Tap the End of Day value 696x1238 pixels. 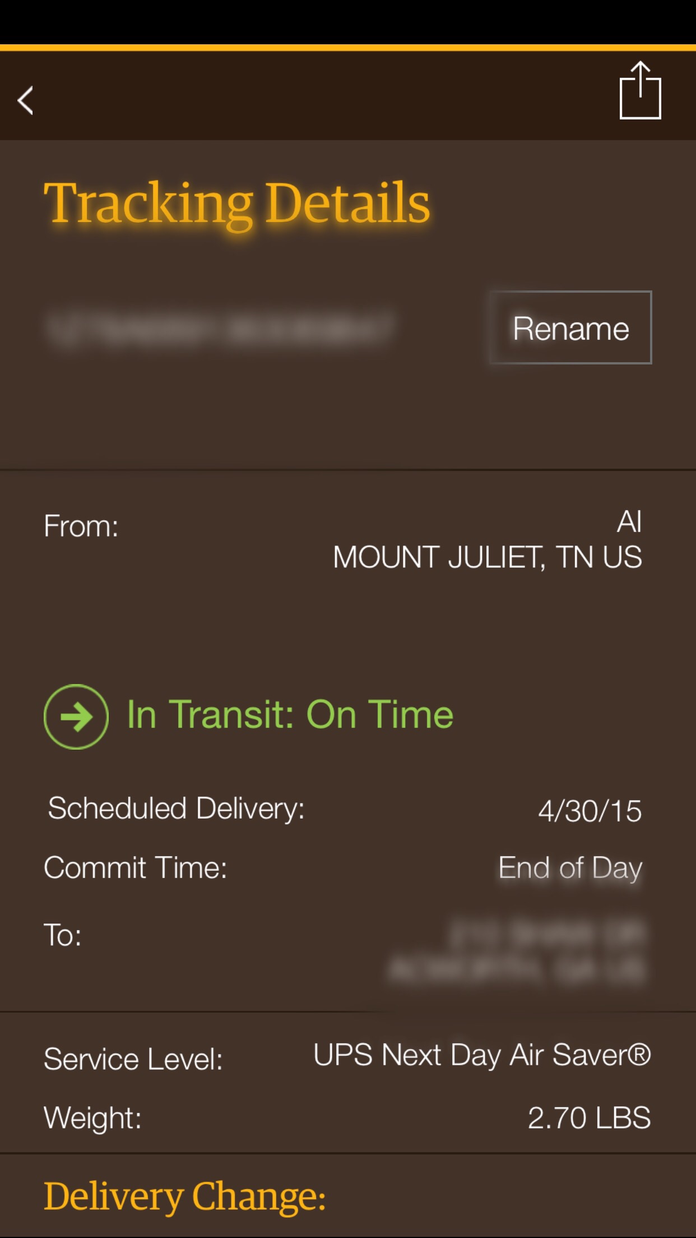point(570,869)
